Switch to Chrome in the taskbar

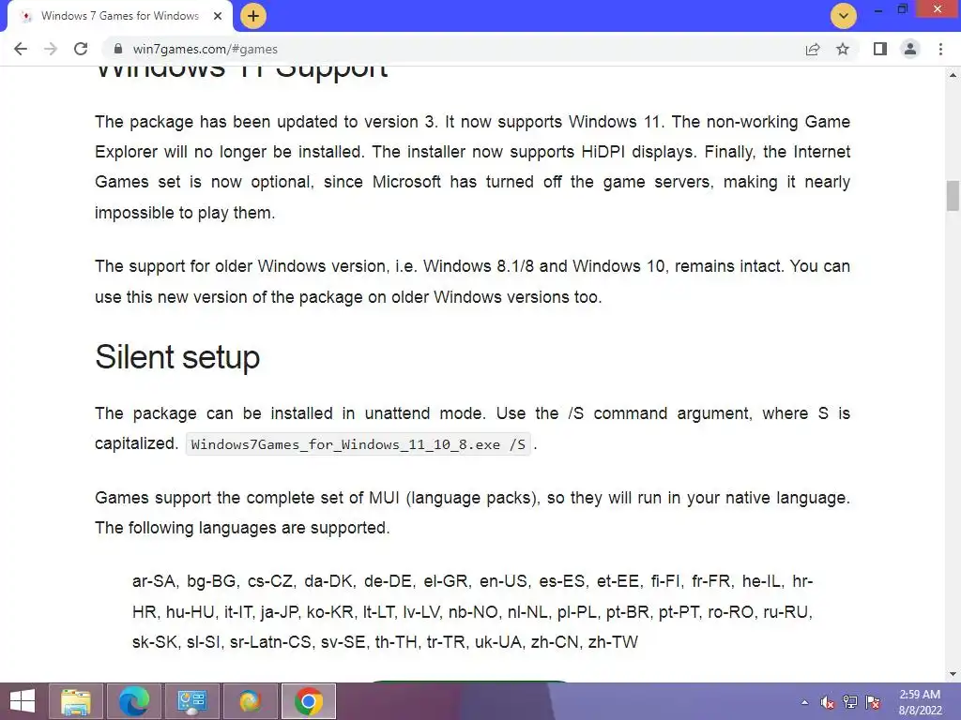(308, 701)
